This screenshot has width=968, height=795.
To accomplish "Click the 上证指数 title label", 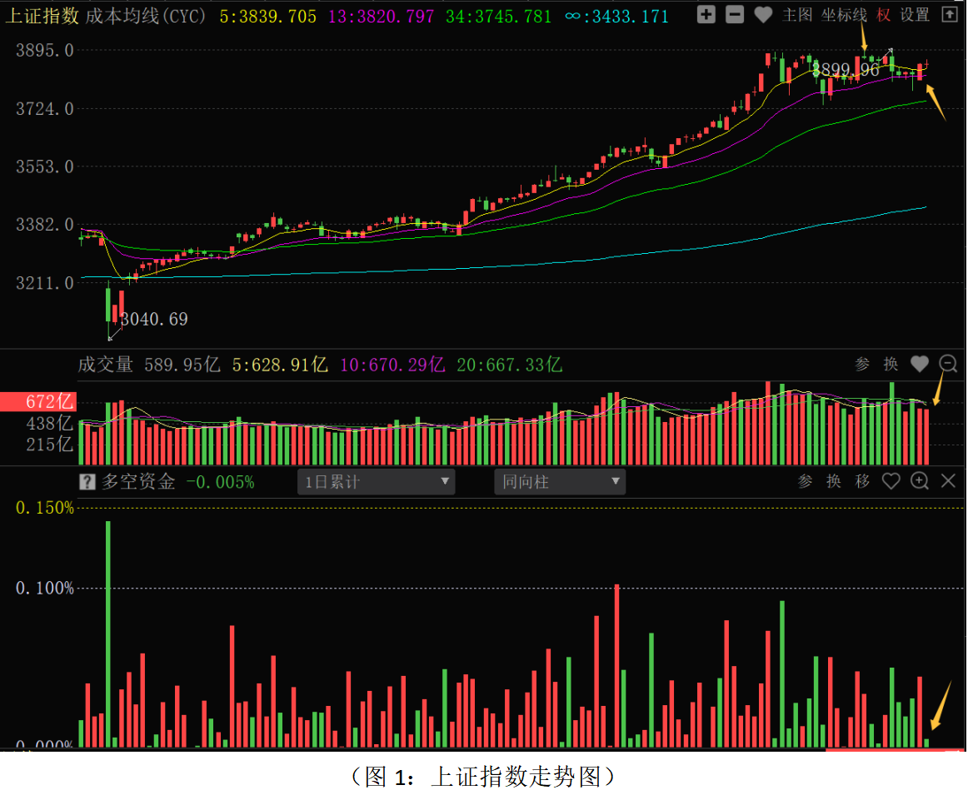I will 42,16.
